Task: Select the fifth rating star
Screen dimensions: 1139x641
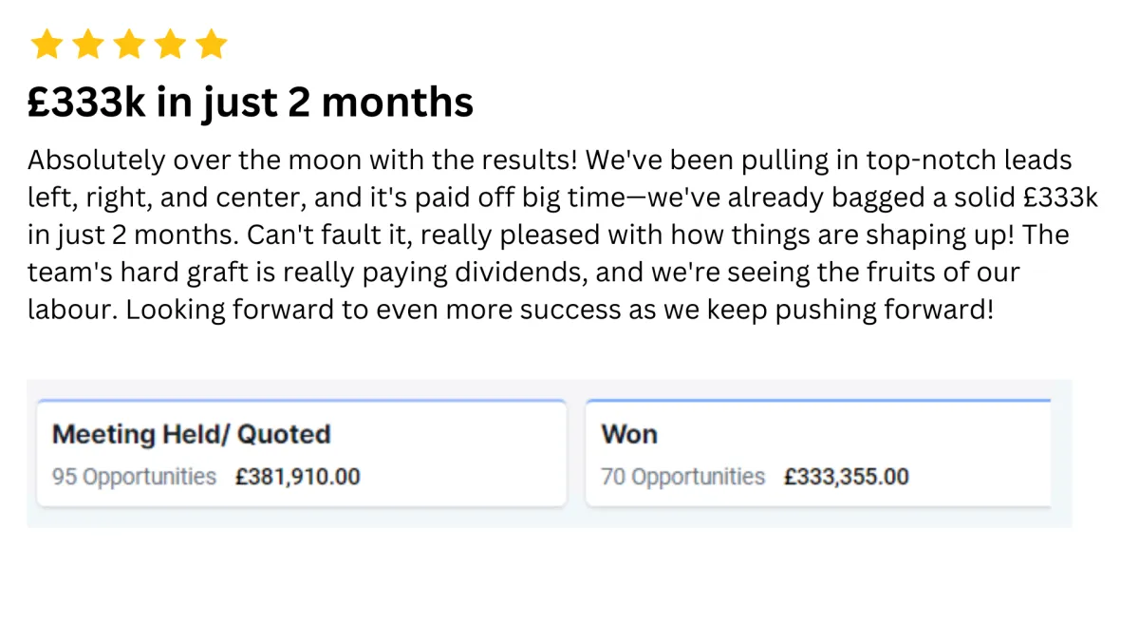Action: [x=211, y=45]
